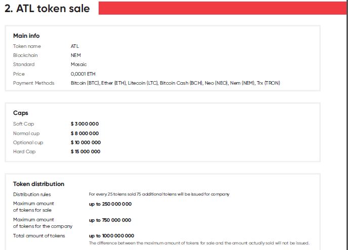The image size is (348, 250).
Task: Click Normal cup amount '$ 8 000 000'
Action: pyautogui.click(x=85, y=134)
